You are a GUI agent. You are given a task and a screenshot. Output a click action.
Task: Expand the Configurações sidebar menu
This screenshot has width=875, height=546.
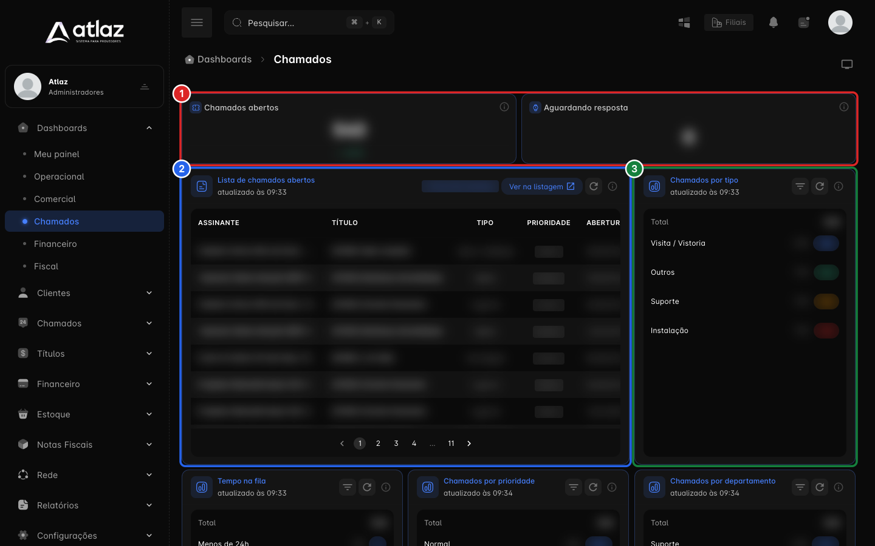click(149, 536)
